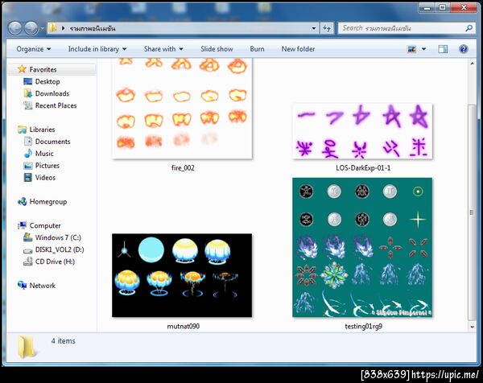Image resolution: width=483 pixels, height=383 pixels.
Task: Open Homegroup
Action: (x=48, y=202)
